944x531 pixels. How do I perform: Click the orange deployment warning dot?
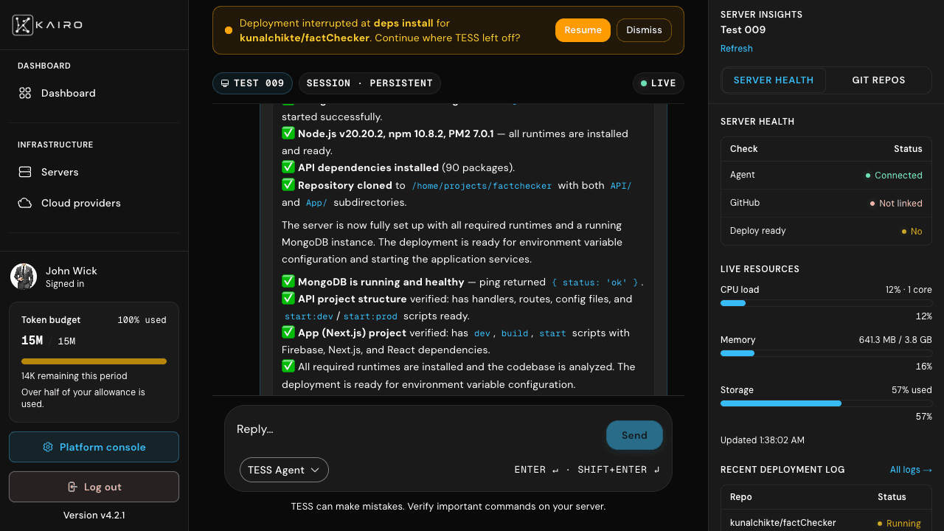pos(229,30)
